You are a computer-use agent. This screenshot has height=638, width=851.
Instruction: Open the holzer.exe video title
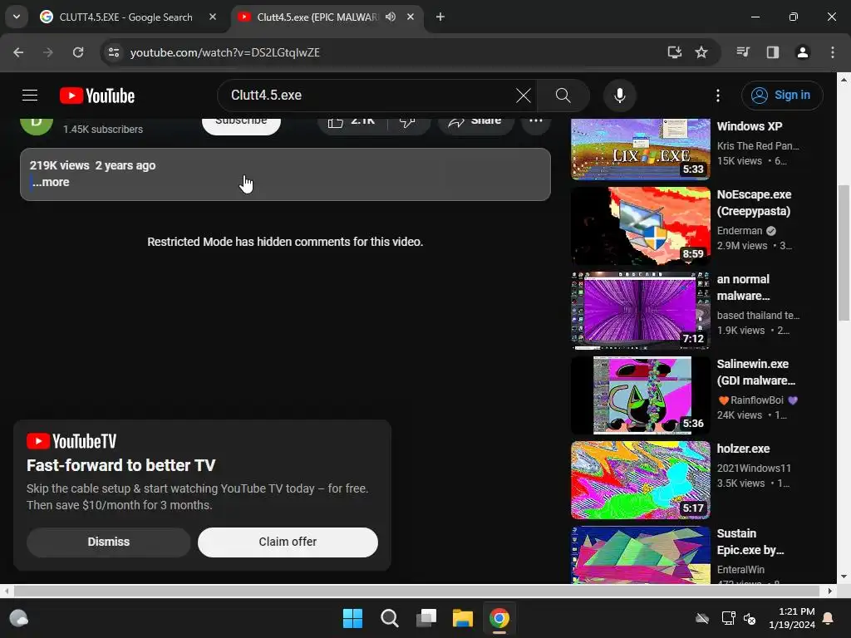pos(743,449)
